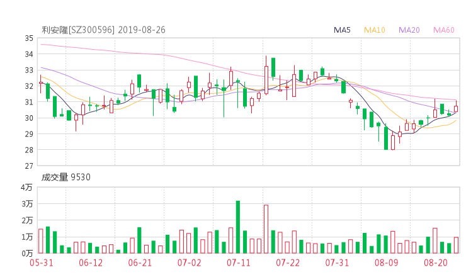Click the MA20 legend label

tap(409, 30)
